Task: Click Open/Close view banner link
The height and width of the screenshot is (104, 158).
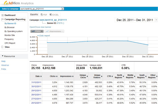Action: (x=40, y=27)
